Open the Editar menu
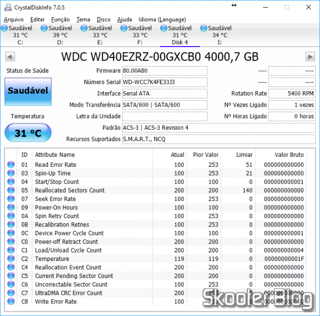 click(x=37, y=20)
